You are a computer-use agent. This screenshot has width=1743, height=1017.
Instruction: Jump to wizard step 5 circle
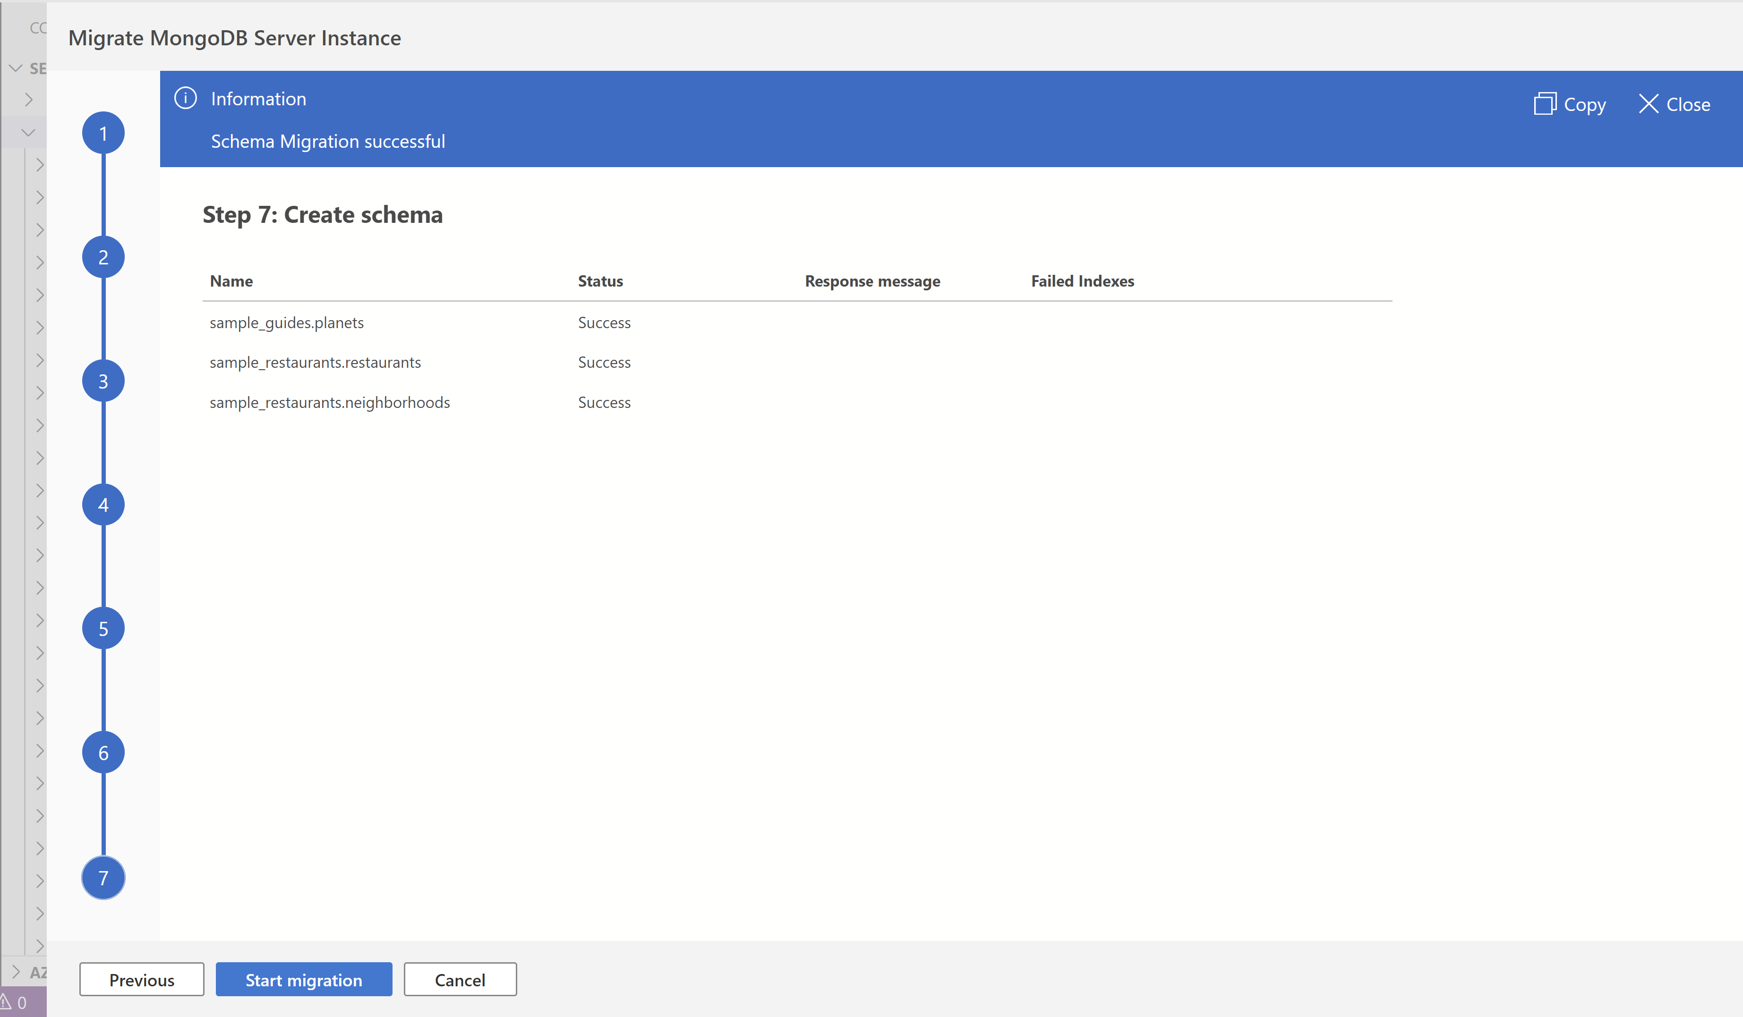pos(103,628)
